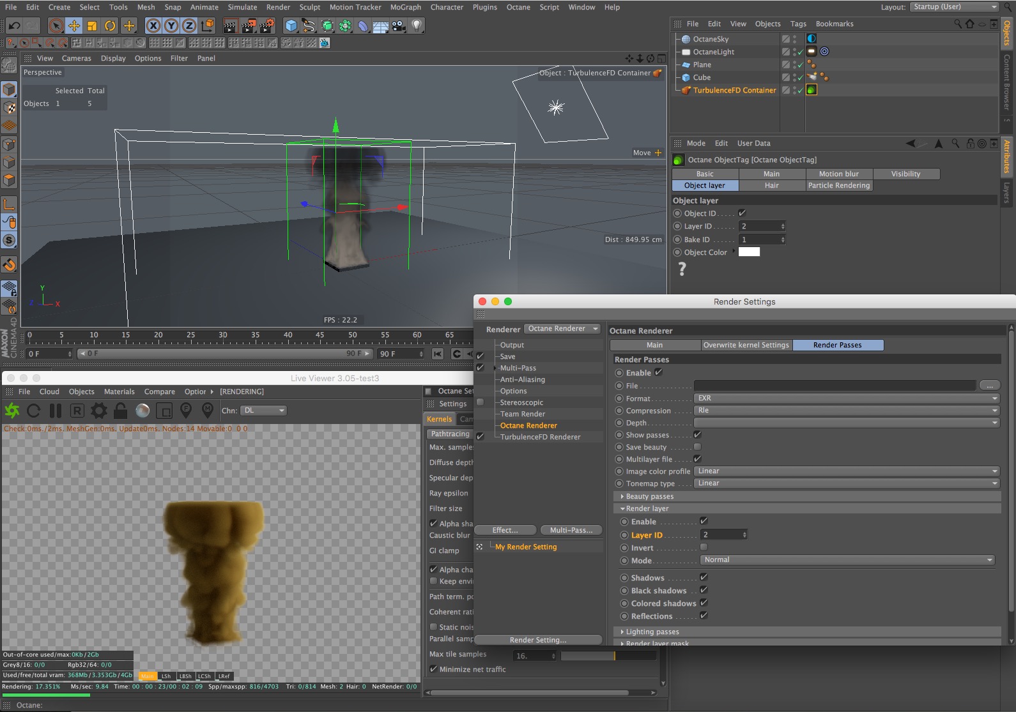
Task: Click the Render Setting... button
Action: point(538,640)
